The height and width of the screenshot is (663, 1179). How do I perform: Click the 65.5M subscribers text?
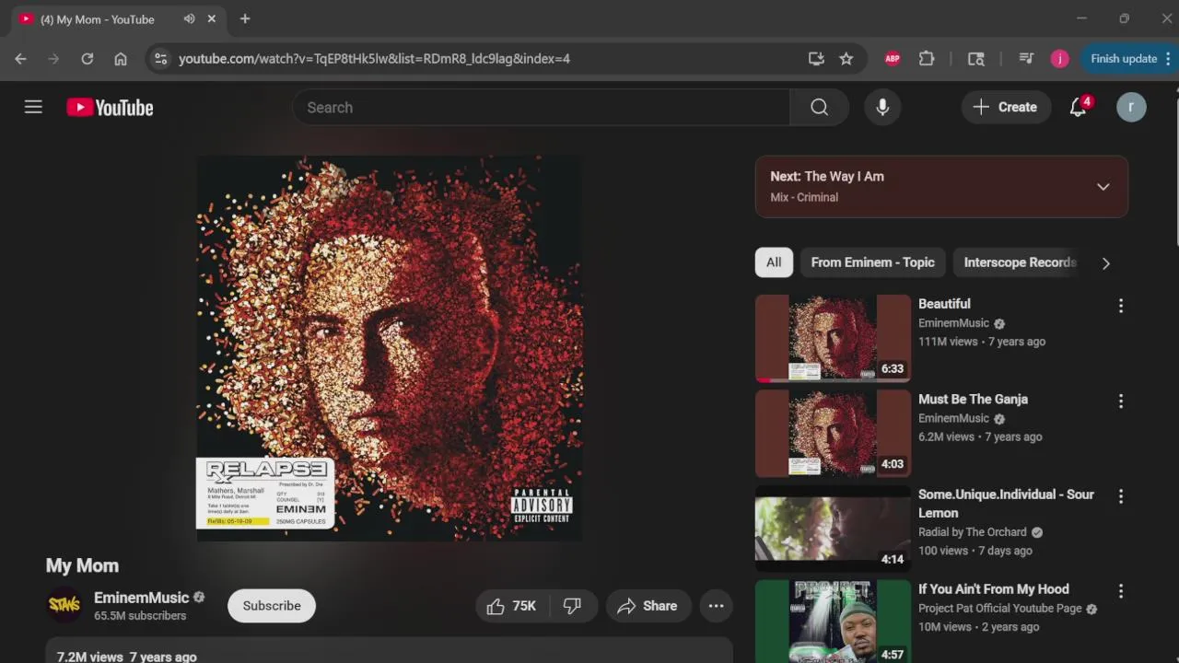140,616
